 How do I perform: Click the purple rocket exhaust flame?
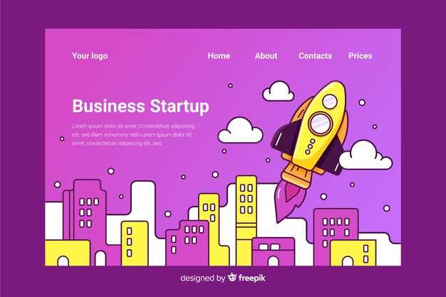point(290,201)
